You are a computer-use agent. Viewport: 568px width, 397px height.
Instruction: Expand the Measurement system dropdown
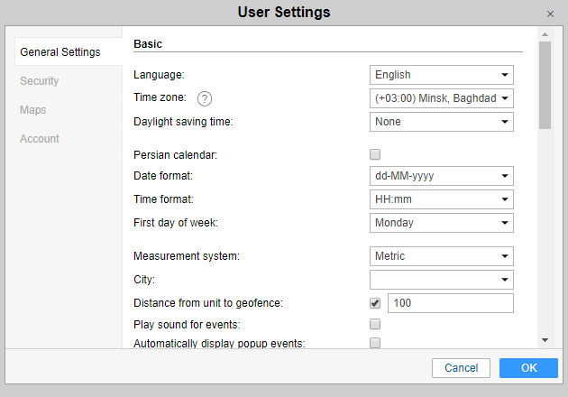coord(441,256)
